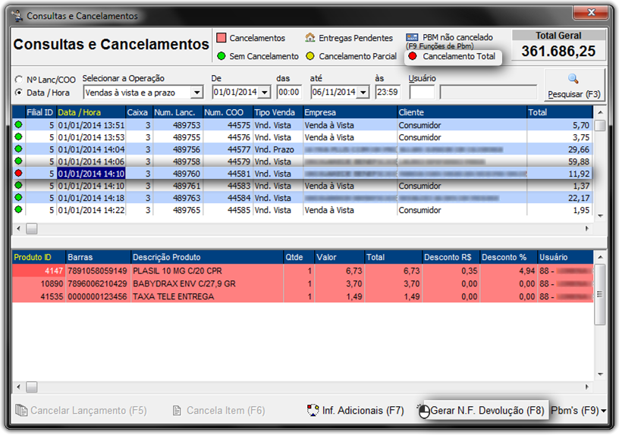Sort by Filial ID column header

click(40, 112)
